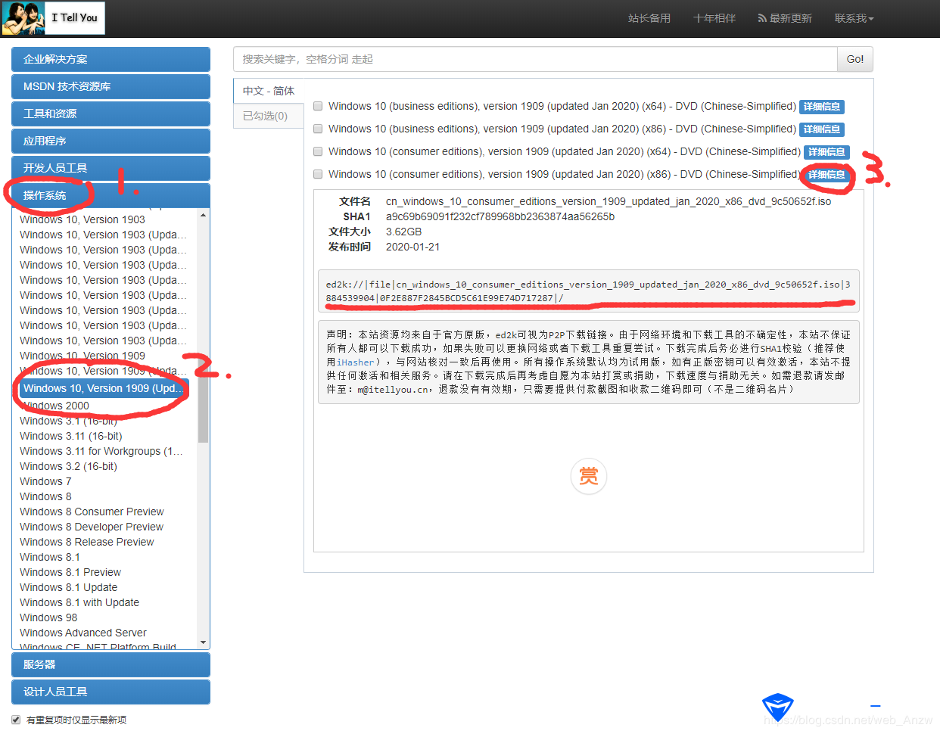Select Windows 3.11 for Workgroups entry
The height and width of the screenshot is (734, 940).
[x=101, y=451]
